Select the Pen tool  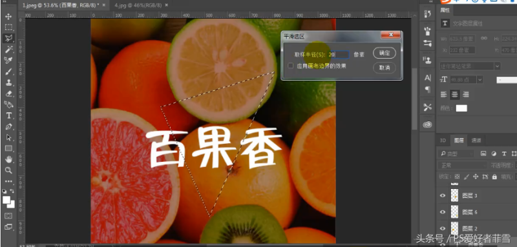click(8, 126)
